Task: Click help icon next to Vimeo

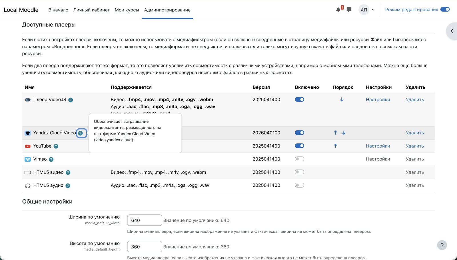Action: (51, 159)
